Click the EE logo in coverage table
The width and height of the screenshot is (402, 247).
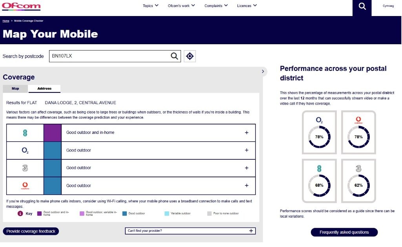point(25,133)
